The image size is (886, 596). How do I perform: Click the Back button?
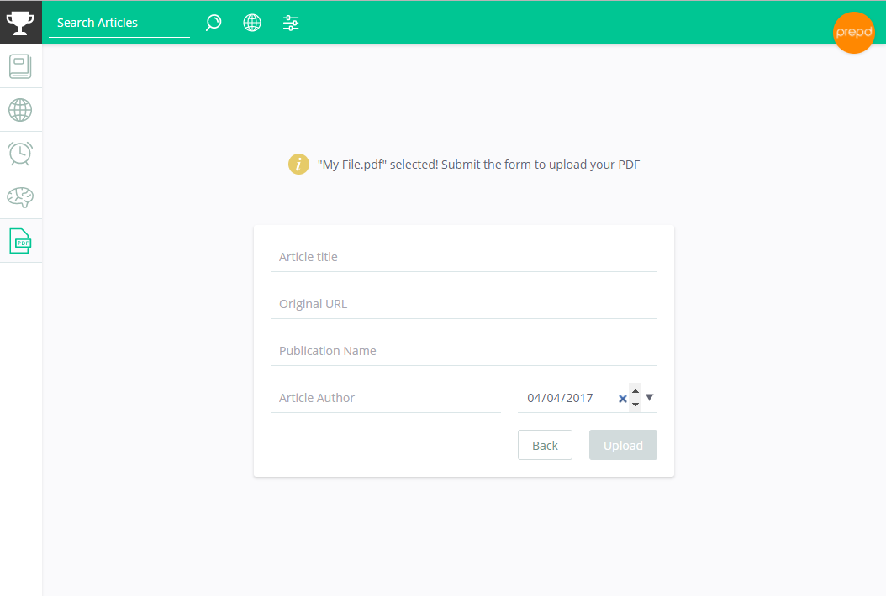pyautogui.click(x=545, y=445)
